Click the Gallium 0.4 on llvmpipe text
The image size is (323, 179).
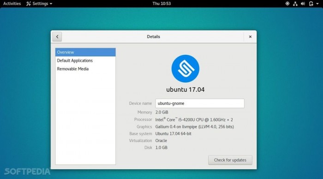pyautogui.click(x=194, y=127)
